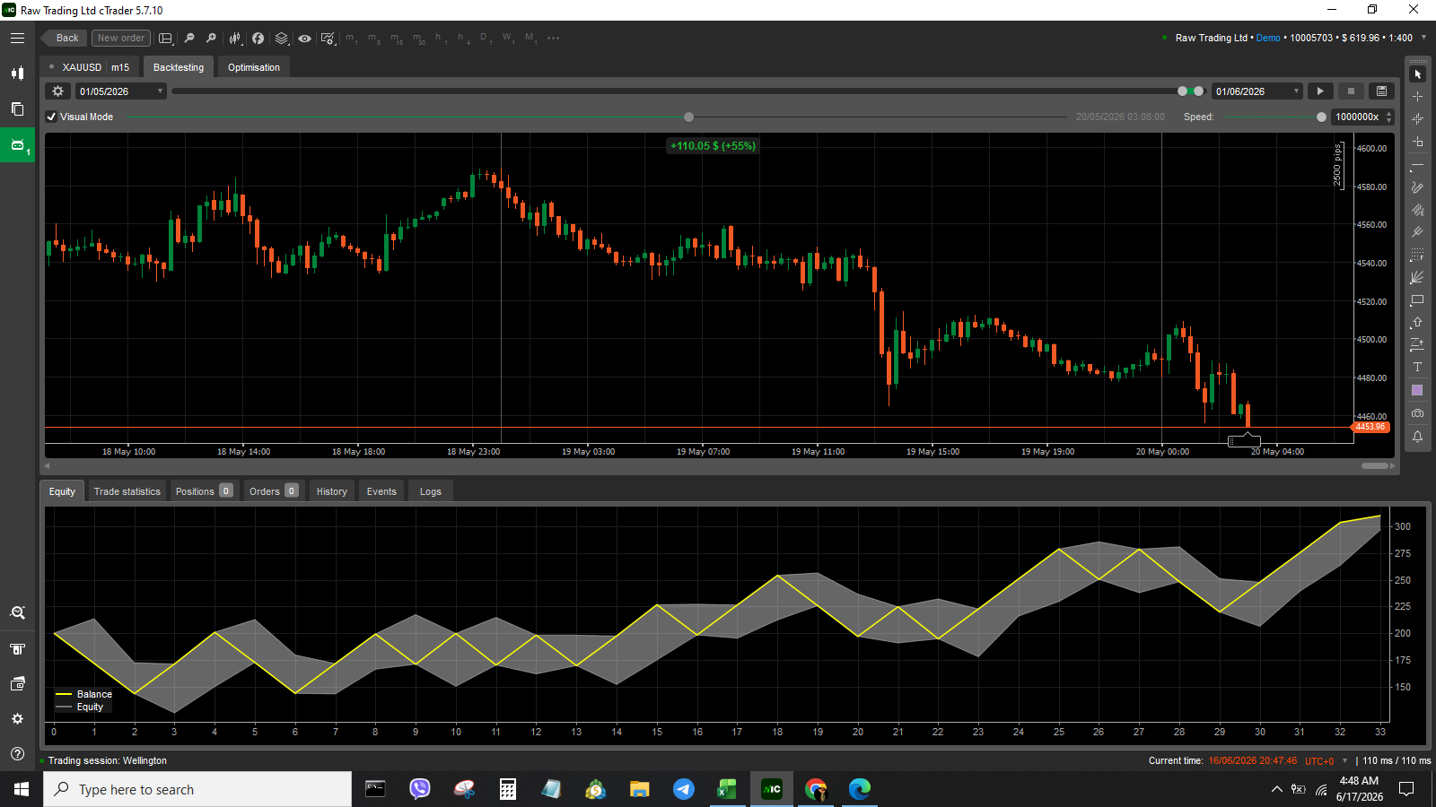This screenshot has width=1436, height=807.
Task: Select the Text drawing tool
Action: (x=1417, y=367)
